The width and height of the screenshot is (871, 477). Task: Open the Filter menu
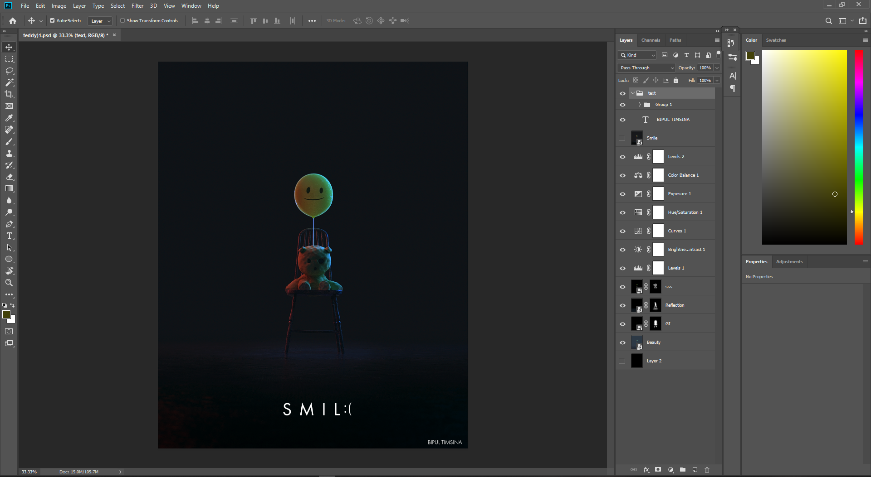click(x=137, y=6)
